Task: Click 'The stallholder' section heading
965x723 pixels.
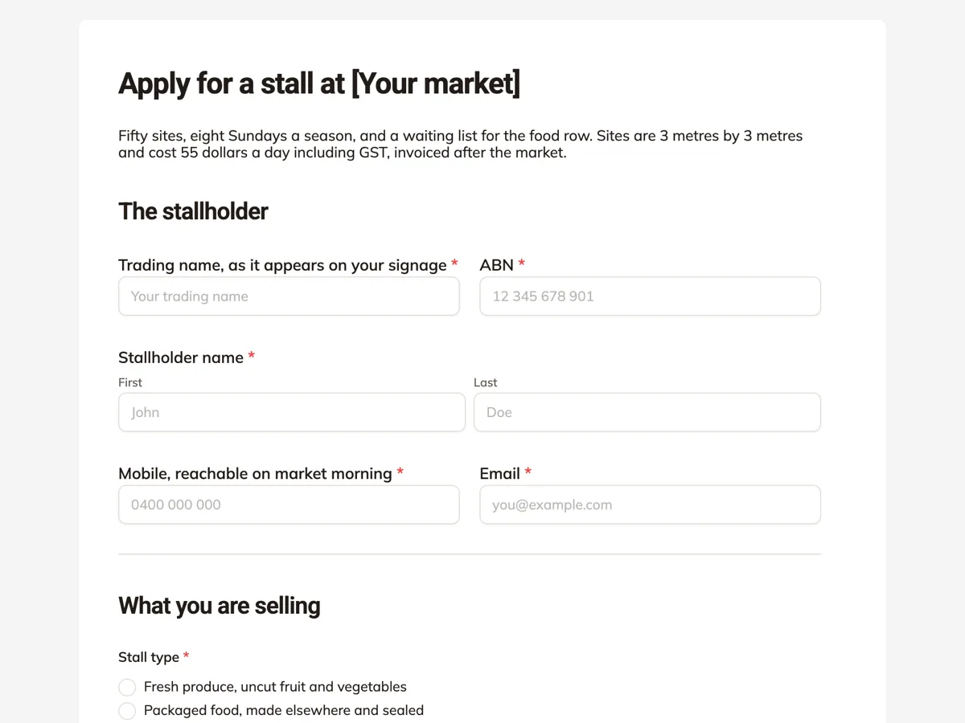Action: 193,211
